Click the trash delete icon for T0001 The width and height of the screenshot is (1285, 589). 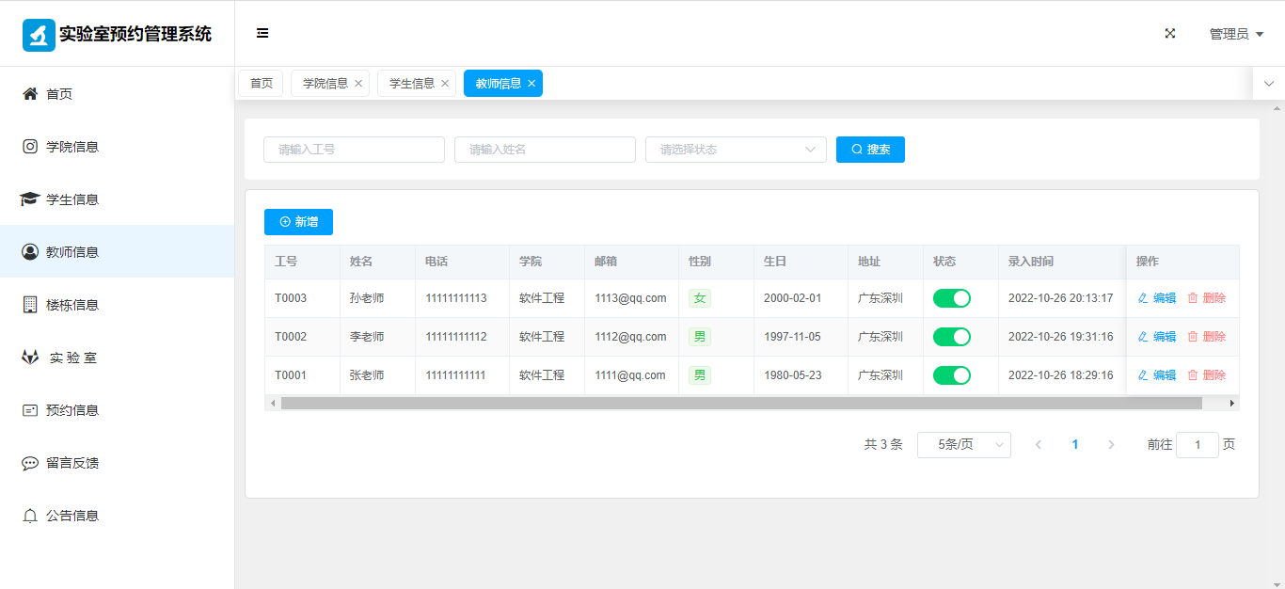(1193, 375)
